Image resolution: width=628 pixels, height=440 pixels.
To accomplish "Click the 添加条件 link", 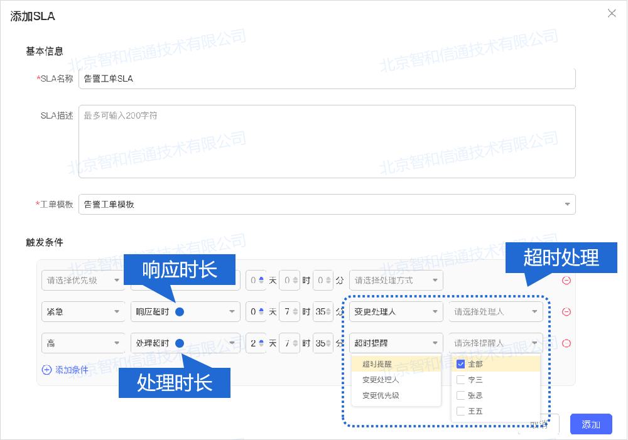I will [72, 370].
